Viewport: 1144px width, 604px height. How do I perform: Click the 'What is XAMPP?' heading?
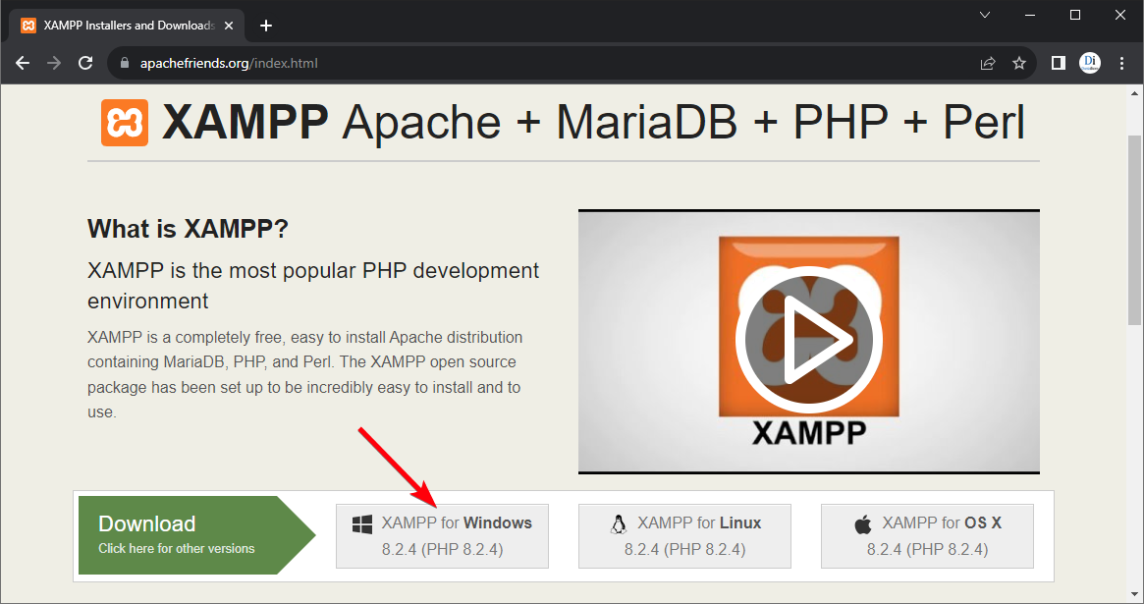(189, 229)
